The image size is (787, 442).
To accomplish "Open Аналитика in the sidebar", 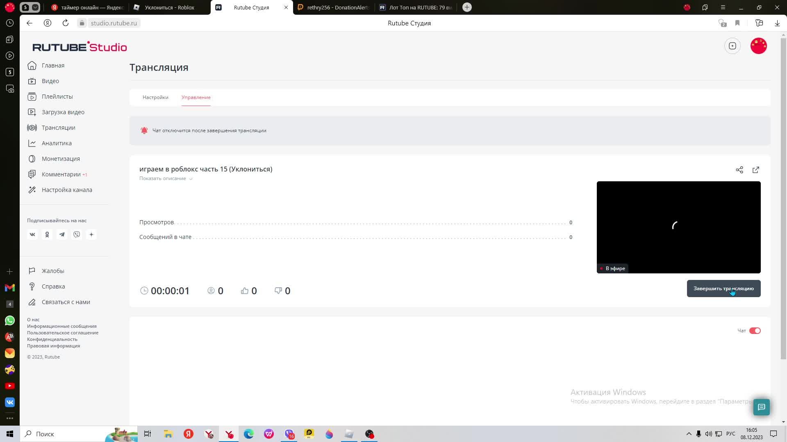I will (x=57, y=143).
